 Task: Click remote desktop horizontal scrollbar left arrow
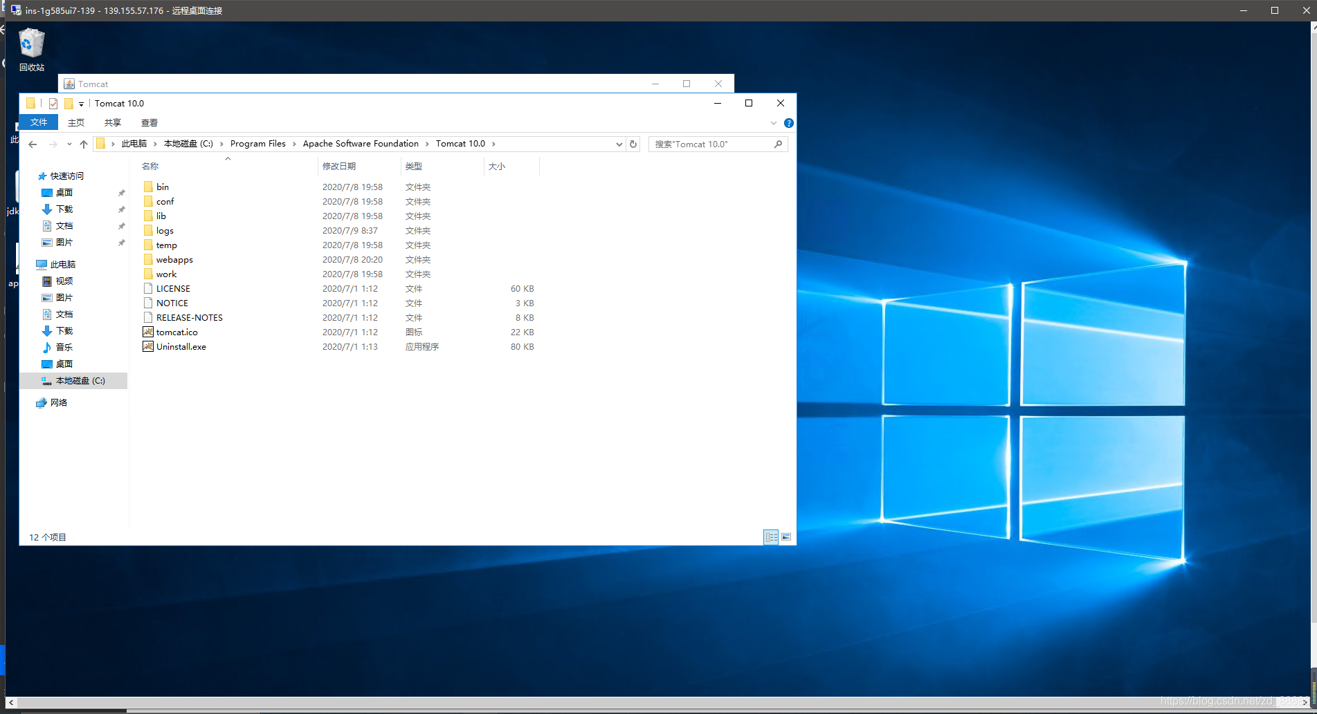point(10,702)
